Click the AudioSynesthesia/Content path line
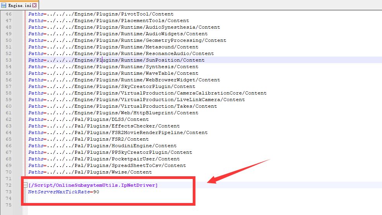This screenshot has height=215, width=382. pos(124,27)
